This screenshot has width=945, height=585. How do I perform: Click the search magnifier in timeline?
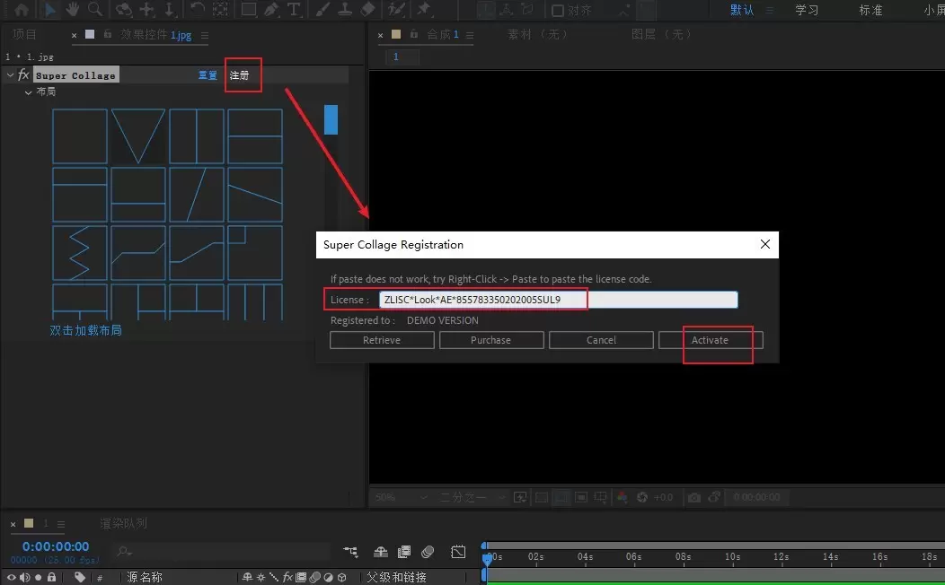point(124,551)
